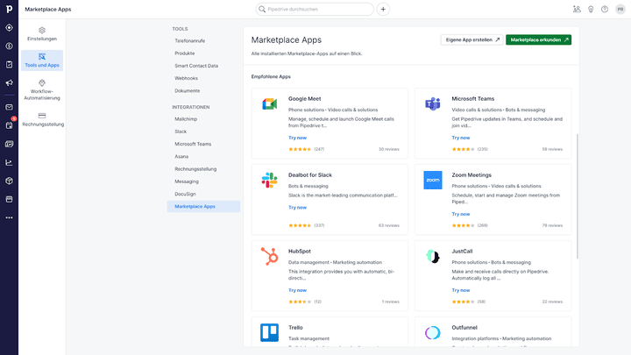Click the HubSpot app logo

pyautogui.click(x=270, y=256)
